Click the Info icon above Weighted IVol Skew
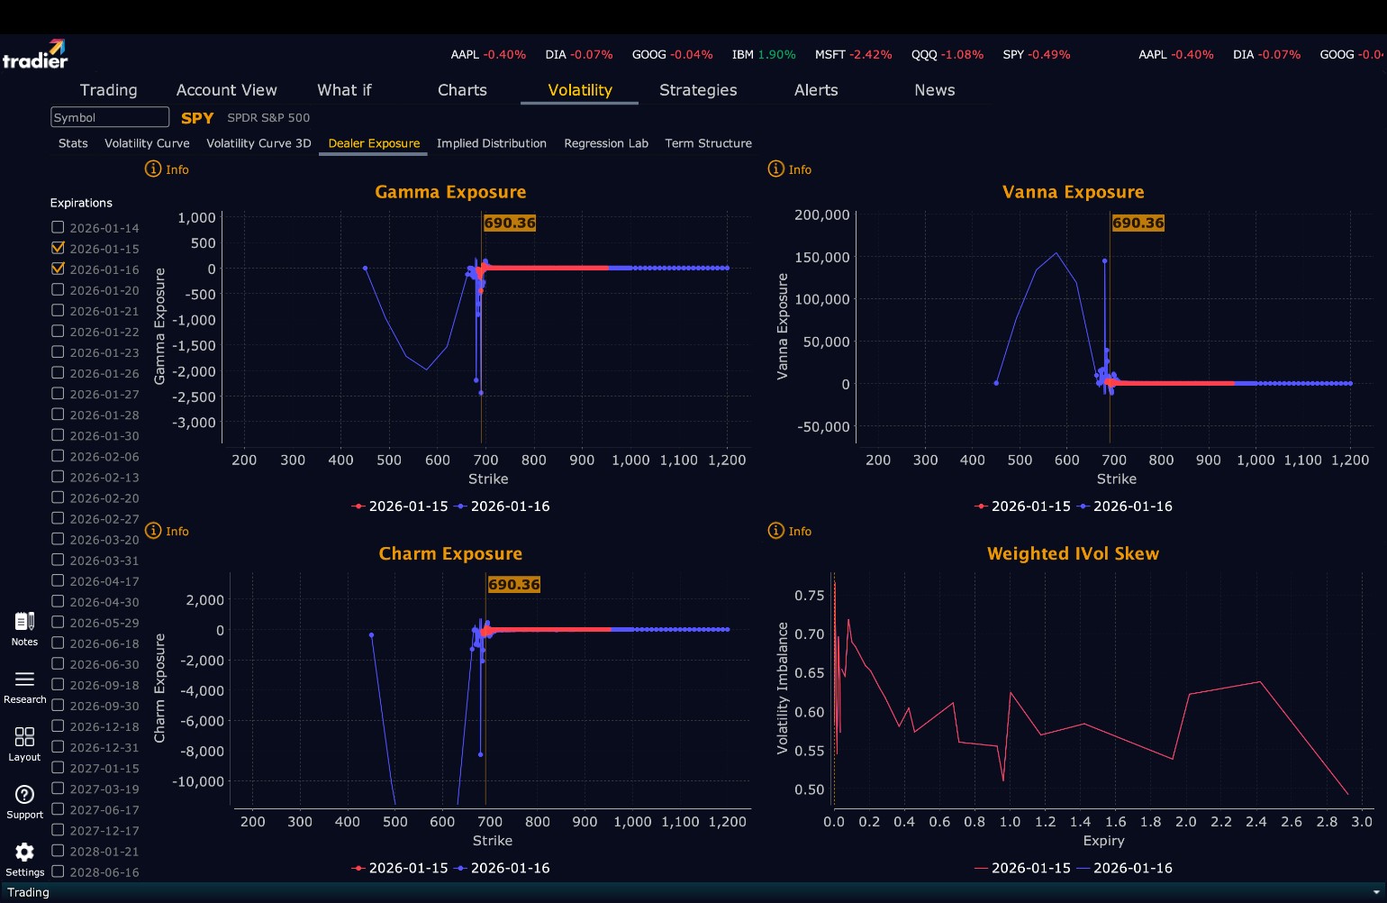1387x903 pixels. click(775, 531)
